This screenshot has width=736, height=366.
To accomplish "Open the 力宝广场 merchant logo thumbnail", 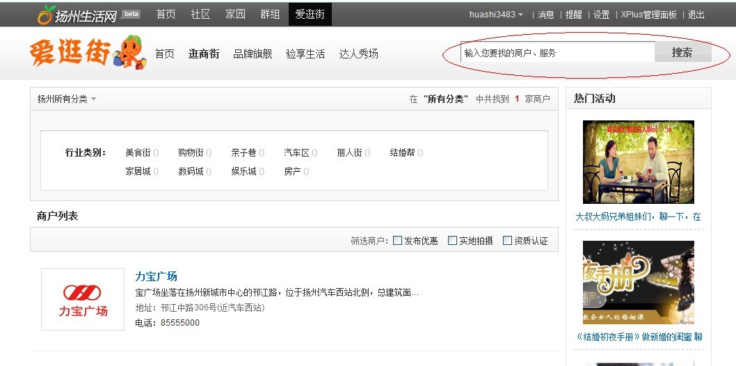I will coord(83,299).
